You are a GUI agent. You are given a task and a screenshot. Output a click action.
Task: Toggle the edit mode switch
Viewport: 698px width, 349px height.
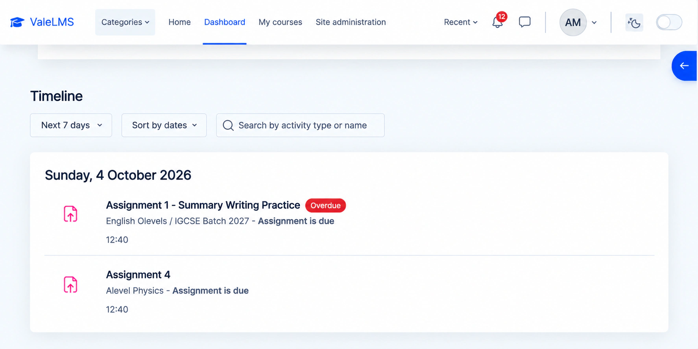(x=669, y=22)
